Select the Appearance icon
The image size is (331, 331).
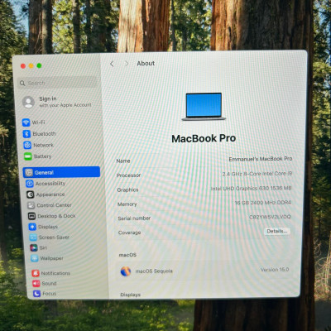click(x=31, y=194)
